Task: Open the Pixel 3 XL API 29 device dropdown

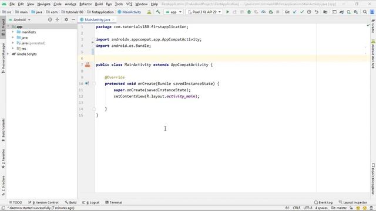Action: pos(204,12)
